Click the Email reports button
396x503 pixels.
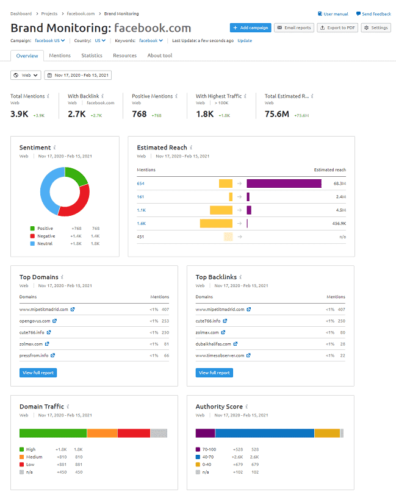point(294,27)
